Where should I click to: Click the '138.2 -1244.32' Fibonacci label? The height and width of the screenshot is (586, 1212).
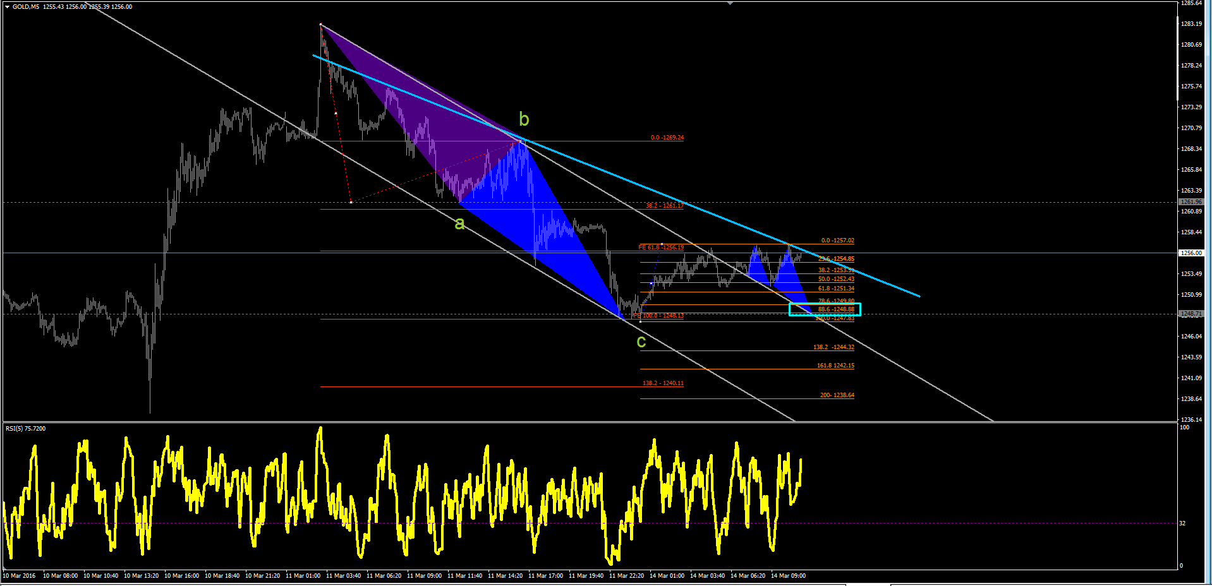click(x=834, y=347)
